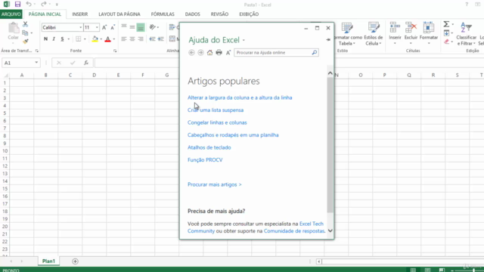Toggle Bold (N) formatting
The width and height of the screenshot is (484, 272).
click(45, 39)
